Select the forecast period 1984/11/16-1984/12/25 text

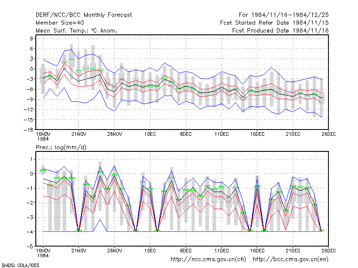[284, 15]
